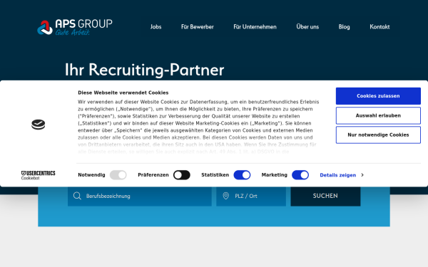428x267 pixels.
Task: Go to the Über uns page
Action: [307, 27]
